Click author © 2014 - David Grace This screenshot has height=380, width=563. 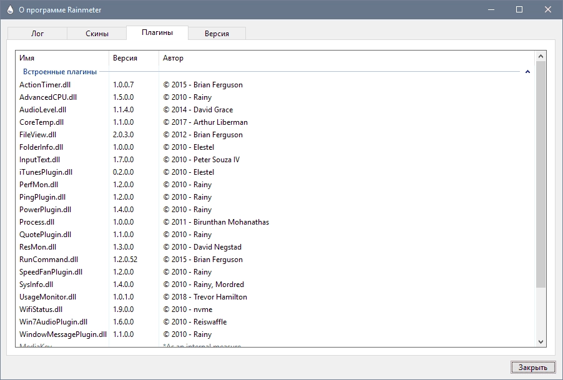[198, 110]
